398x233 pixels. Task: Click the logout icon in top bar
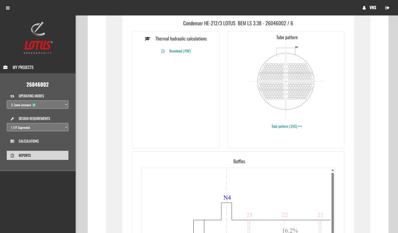tap(387, 8)
